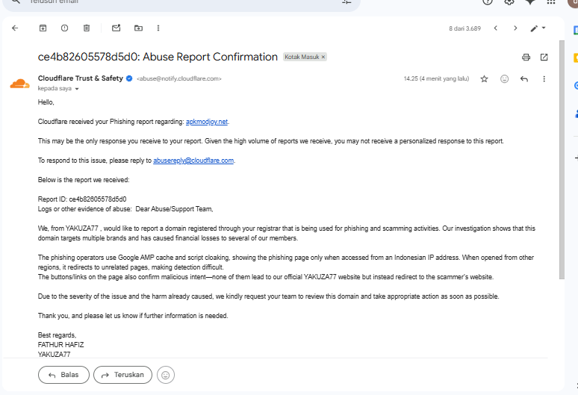Image resolution: width=578 pixels, height=395 pixels.
Task: Click the Cloudflare sender avatar
Action: pos(19,84)
